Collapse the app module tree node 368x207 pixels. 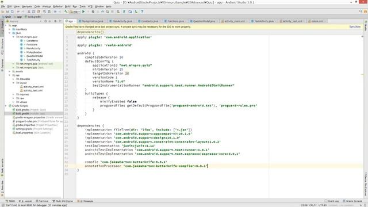(x=6, y=25)
